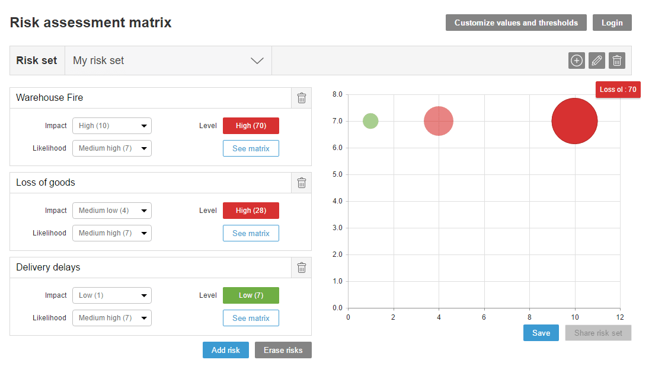Click the red High (70) level indicator
This screenshot has width=652, height=366.
coord(251,125)
